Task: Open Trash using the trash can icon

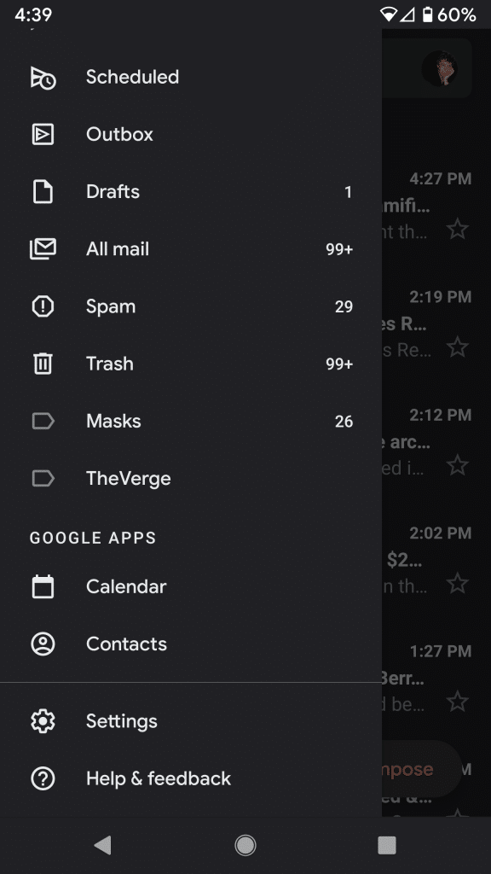Action: pos(43,364)
